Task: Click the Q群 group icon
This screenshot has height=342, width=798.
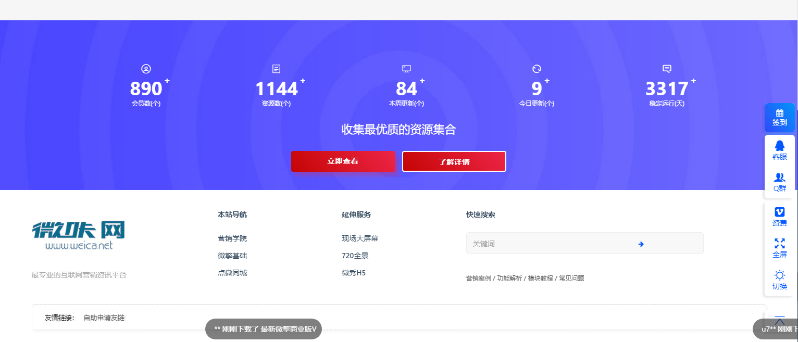Action: tap(779, 178)
